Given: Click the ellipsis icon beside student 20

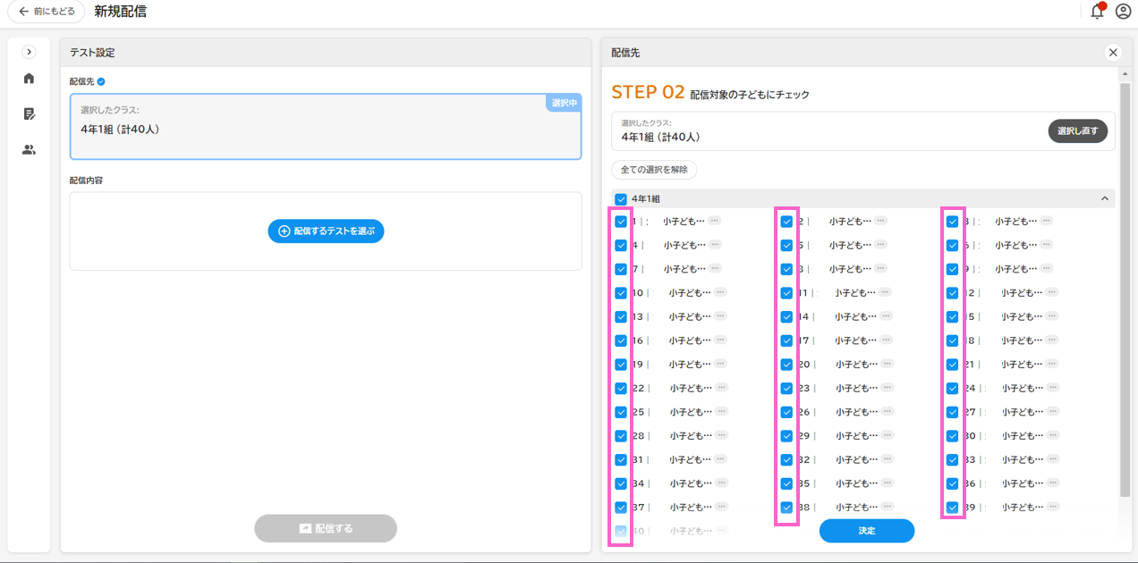Looking at the screenshot, I should (887, 365).
